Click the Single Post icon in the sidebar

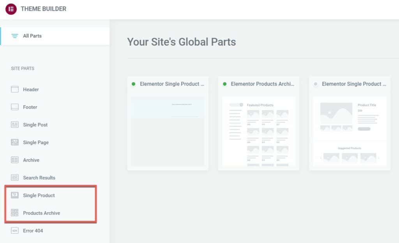[15, 125]
